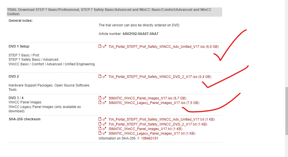Click key icon beside WINCC_DVD_2_V17.txt checksum
Image resolution: width=288 pixels, height=157 pixels.
coord(105,124)
